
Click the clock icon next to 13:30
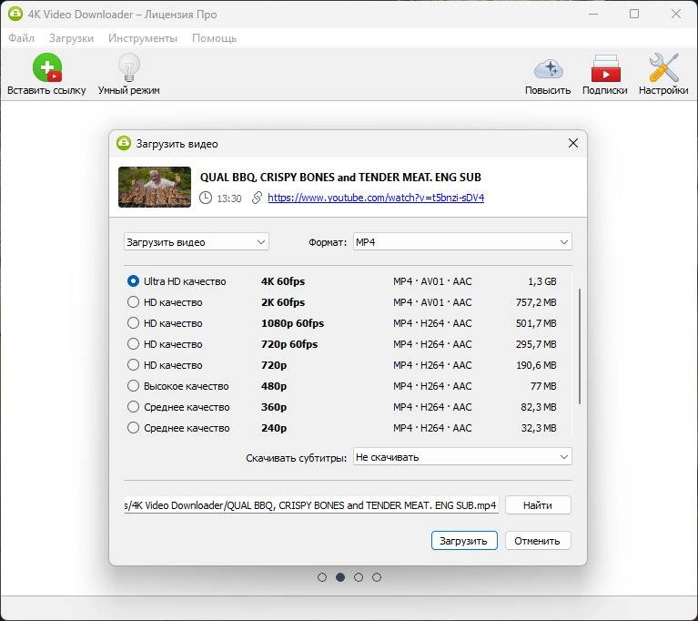coord(206,198)
